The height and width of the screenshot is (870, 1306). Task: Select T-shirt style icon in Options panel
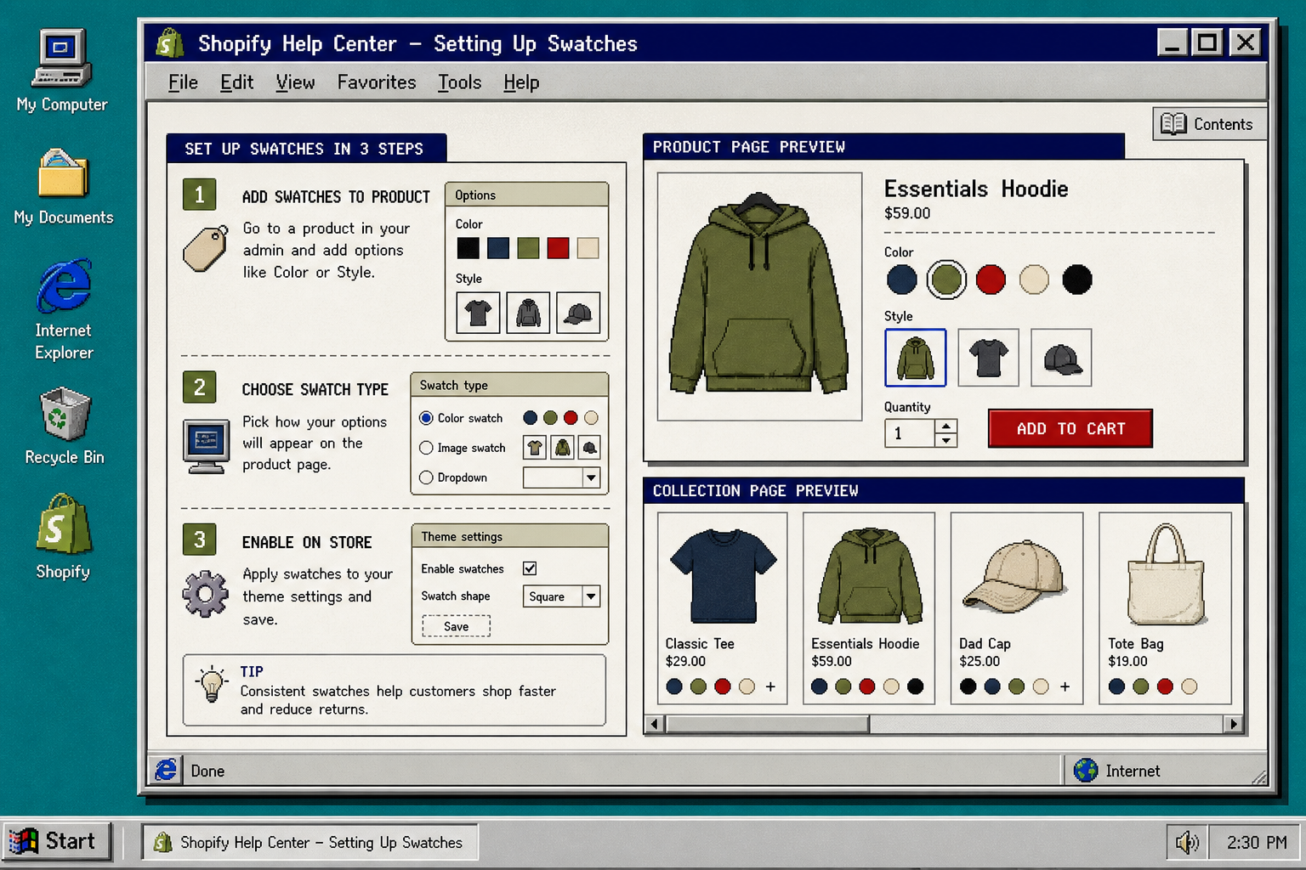[x=478, y=313]
